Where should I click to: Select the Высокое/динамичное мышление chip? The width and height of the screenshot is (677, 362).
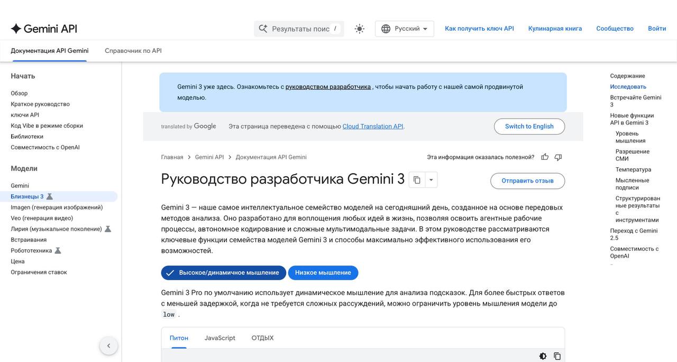[223, 273]
